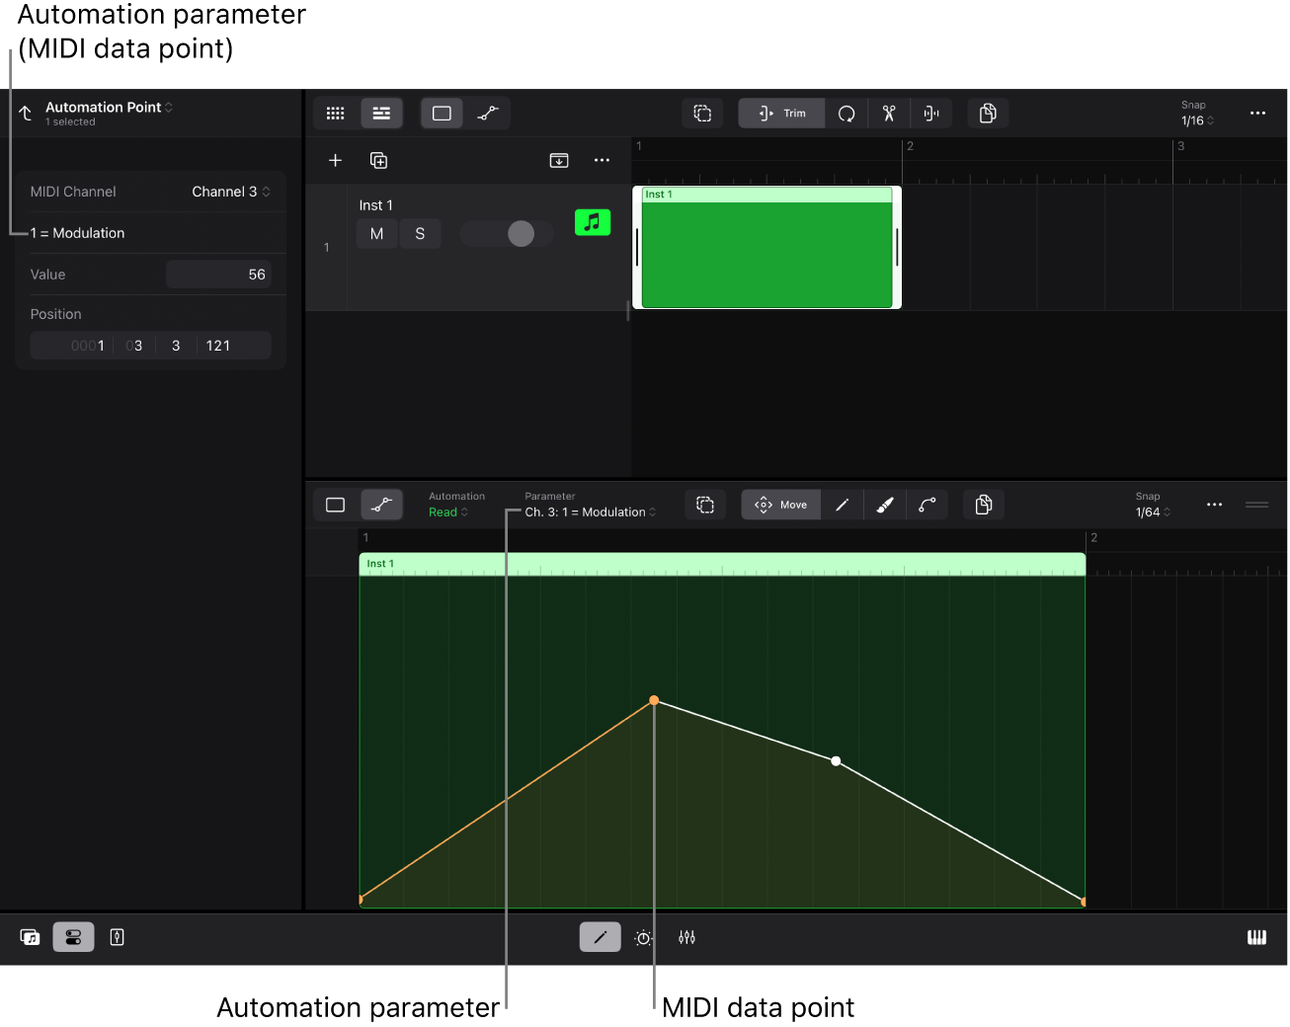Switch to automation curve view in editor
This screenshot has height=1027, width=1290.
pos(382,505)
